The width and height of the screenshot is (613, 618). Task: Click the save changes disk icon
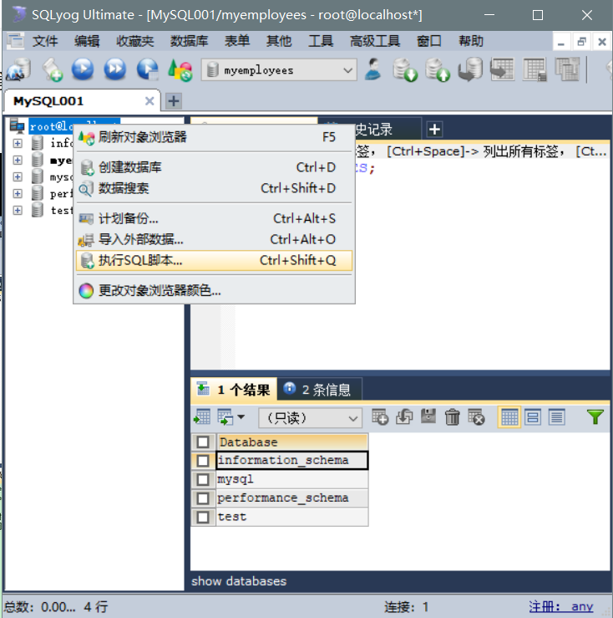428,416
